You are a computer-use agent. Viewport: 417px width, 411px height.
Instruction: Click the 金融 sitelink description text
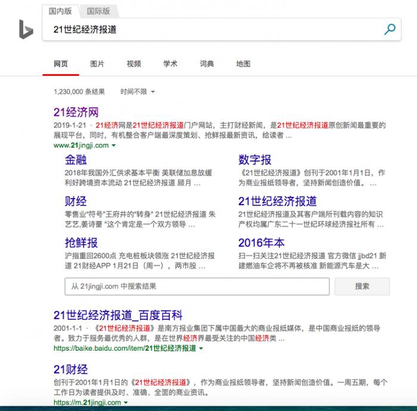(139, 178)
